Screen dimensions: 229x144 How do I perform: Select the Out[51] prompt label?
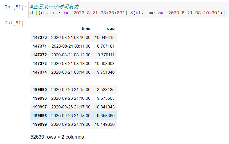point(15,23)
